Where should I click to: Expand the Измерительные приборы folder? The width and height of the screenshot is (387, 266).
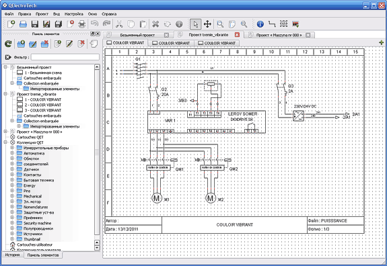(12, 148)
